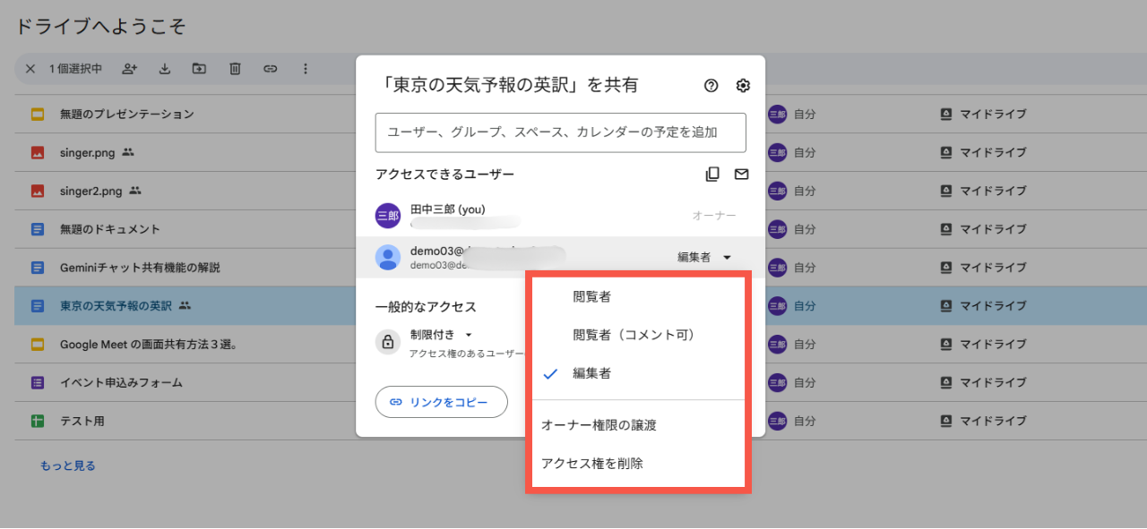Click マイドライブ in singer.png row

click(x=993, y=153)
